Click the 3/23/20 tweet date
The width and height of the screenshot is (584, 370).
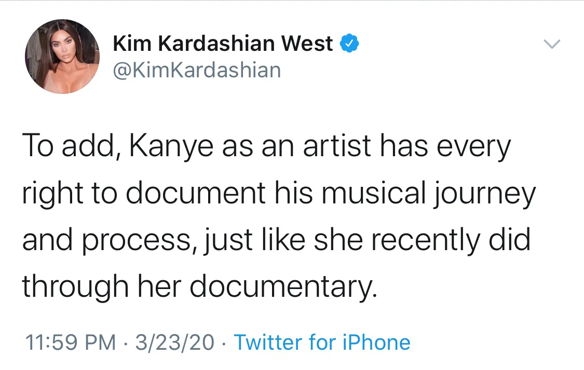[174, 342]
